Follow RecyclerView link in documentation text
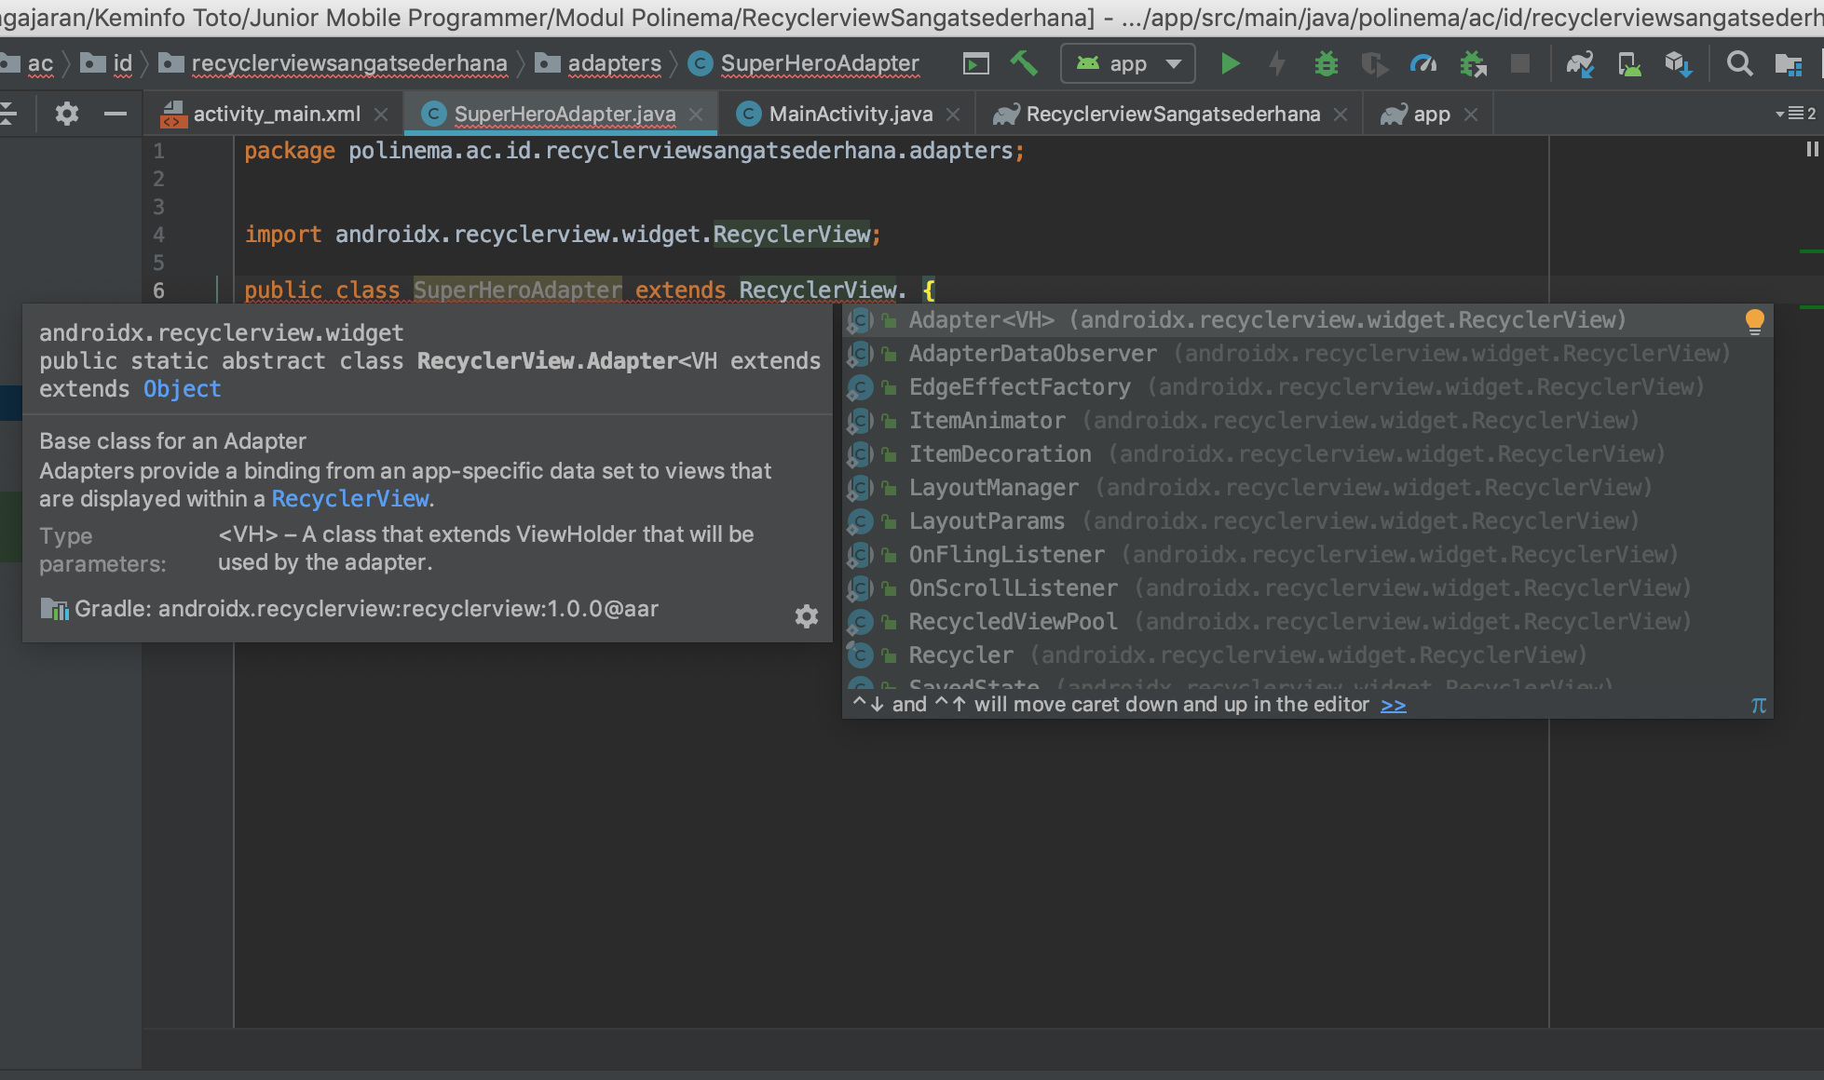 350,499
